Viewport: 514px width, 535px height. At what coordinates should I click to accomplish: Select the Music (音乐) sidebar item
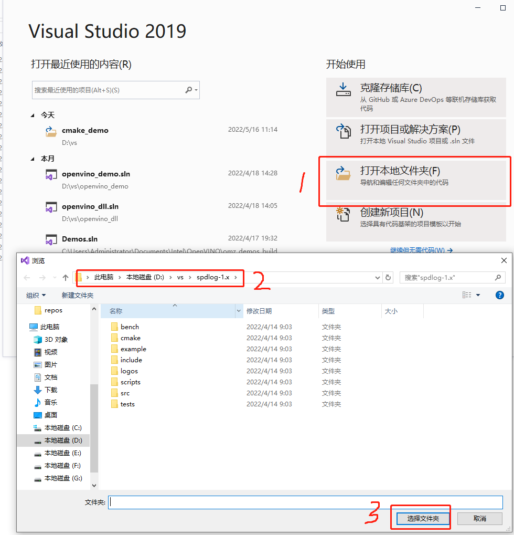click(x=46, y=403)
